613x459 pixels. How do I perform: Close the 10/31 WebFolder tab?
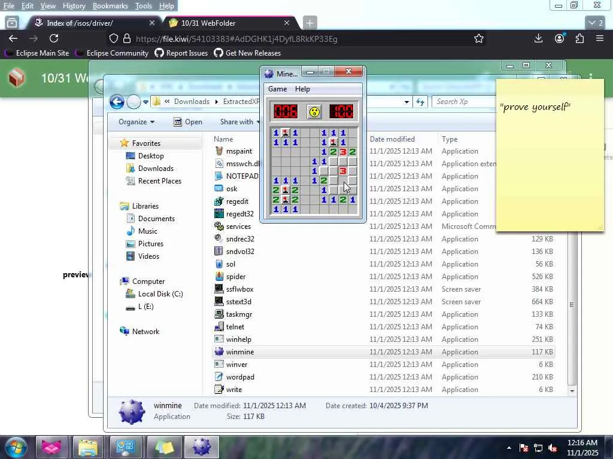(x=287, y=23)
